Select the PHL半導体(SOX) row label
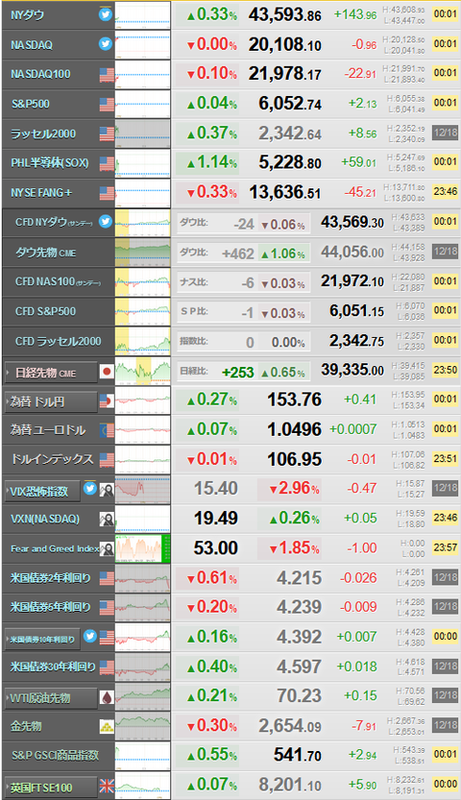 click(x=50, y=163)
